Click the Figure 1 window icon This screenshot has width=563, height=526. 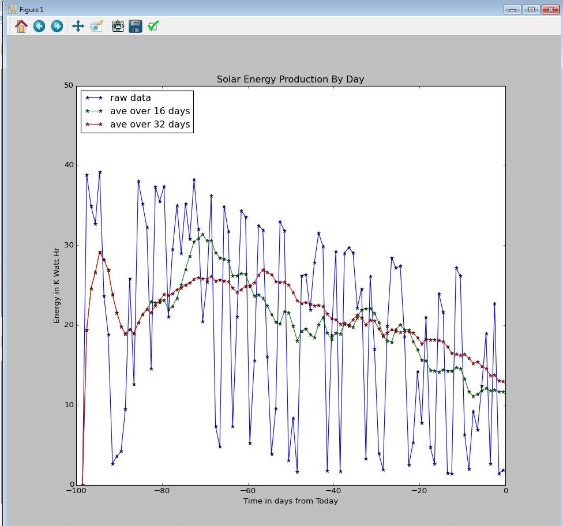pyautogui.click(x=12, y=9)
